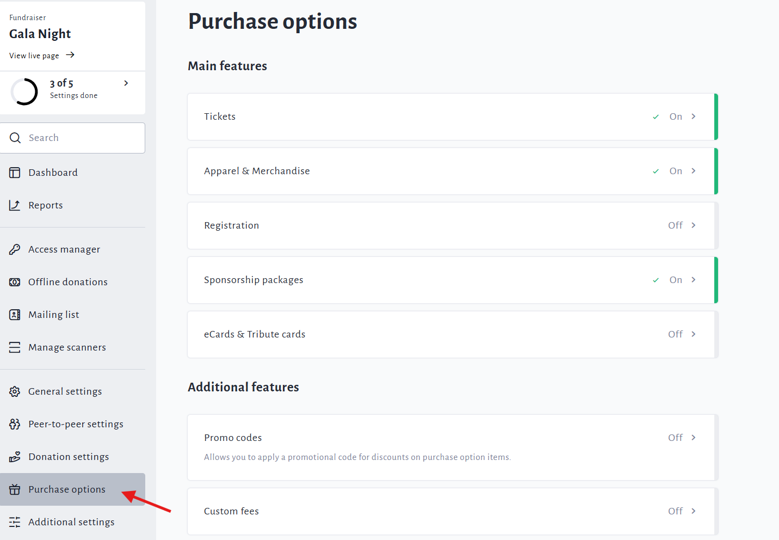Viewport: 779px width, 540px height.
Task: Toggle the Promo codes Off status
Action: click(x=675, y=438)
